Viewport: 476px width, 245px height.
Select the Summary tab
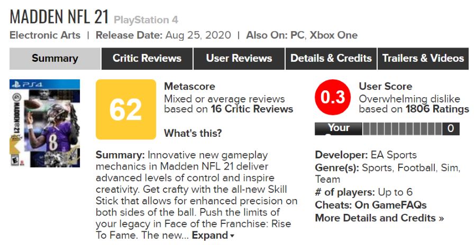54,59
